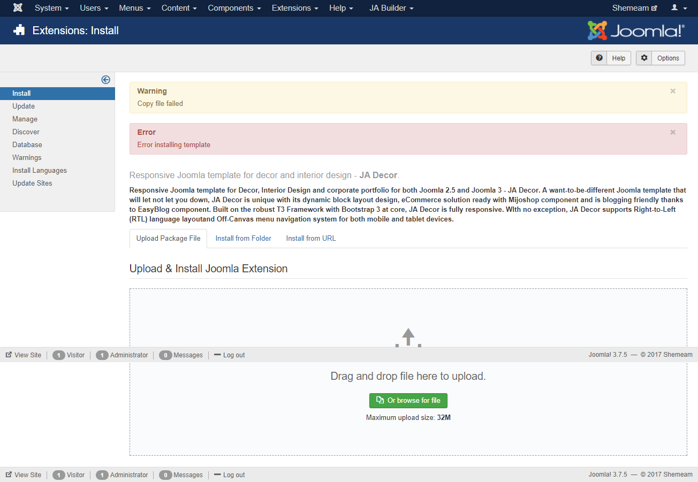Click the 'Drag and drop file here to upload.' text
Screen dimensions: 698x482
[x=408, y=376]
